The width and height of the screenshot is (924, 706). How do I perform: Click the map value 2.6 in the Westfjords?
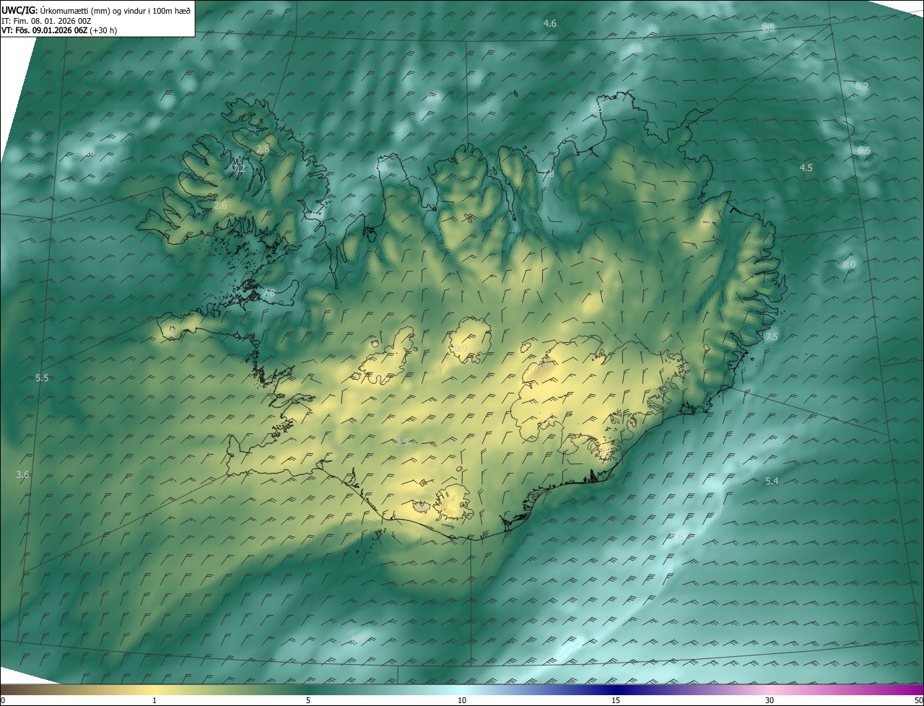(x=220, y=205)
